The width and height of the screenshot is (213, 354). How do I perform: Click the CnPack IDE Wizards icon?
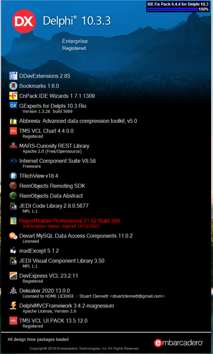13,96
